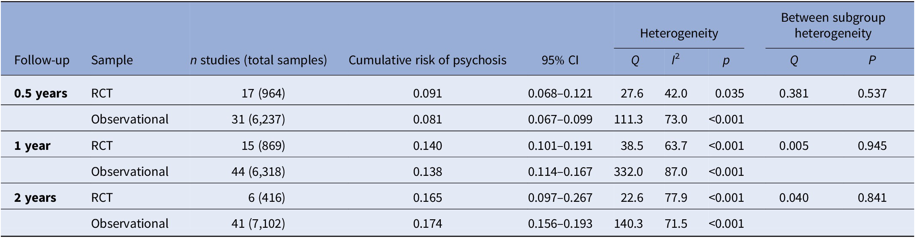Image resolution: width=915 pixels, height=238 pixels.
Task: Click between subgroup Q value 0.381
Action: [x=793, y=93]
